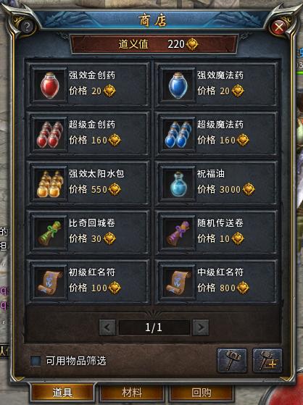Select the blue 强效魔法药 potion icon
Screen dimensions: 303x405
coord(178,85)
